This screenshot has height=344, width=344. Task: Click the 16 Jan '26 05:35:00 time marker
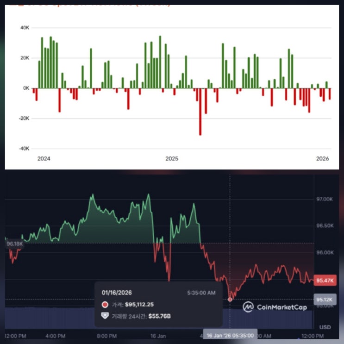click(230, 336)
